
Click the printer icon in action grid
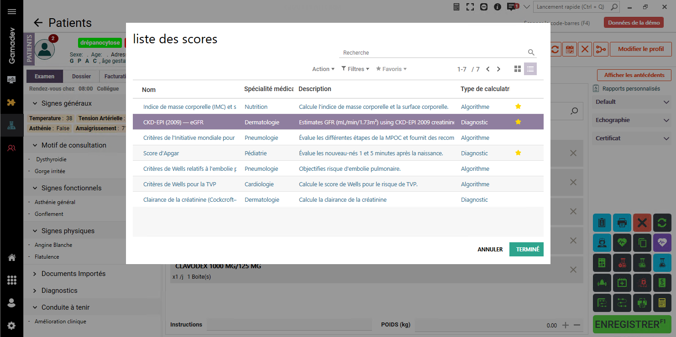pos(622,223)
